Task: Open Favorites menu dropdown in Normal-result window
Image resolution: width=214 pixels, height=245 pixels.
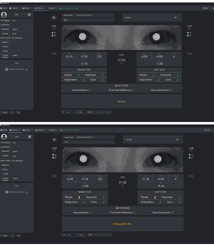Action: 52,8
